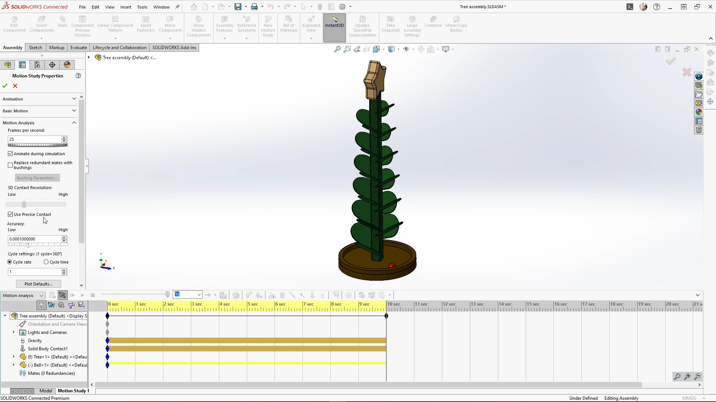
Task: Click the Instant3D toolbar icon
Action: [334, 22]
